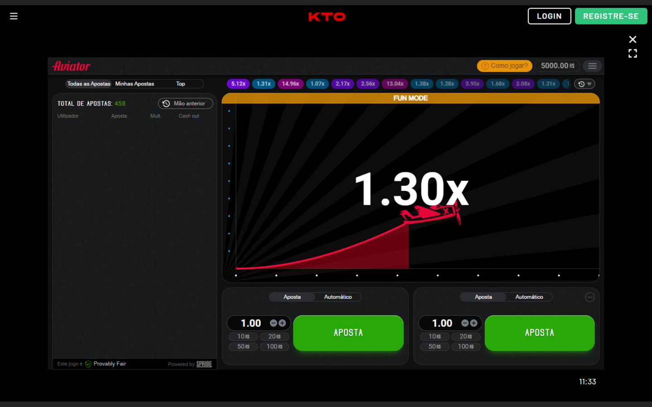Image resolution: width=652 pixels, height=407 pixels.
Task: Select the 5.12x history multiplier
Action: click(x=238, y=84)
